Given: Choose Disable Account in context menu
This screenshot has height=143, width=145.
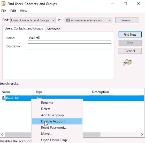Looking at the screenshot, I should coord(57,121).
